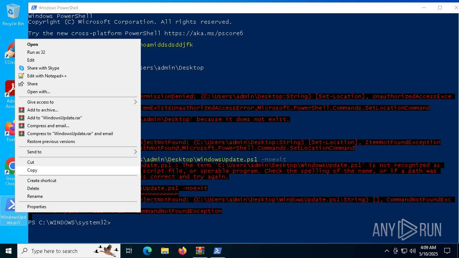The width and height of the screenshot is (459, 258).
Task: Click the https://aka.ms/pscore6 text
Action: (x=204, y=33)
